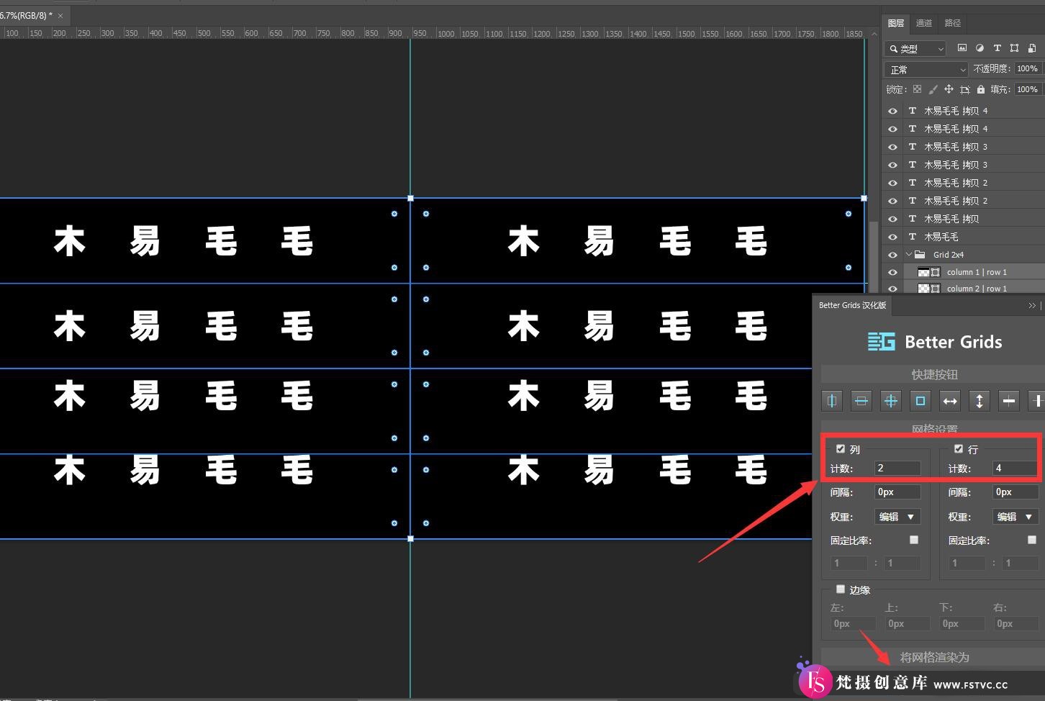The width and height of the screenshot is (1045, 701).
Task: Click column 2 | row 1 vector mask icon
Action: pos(936,289)
